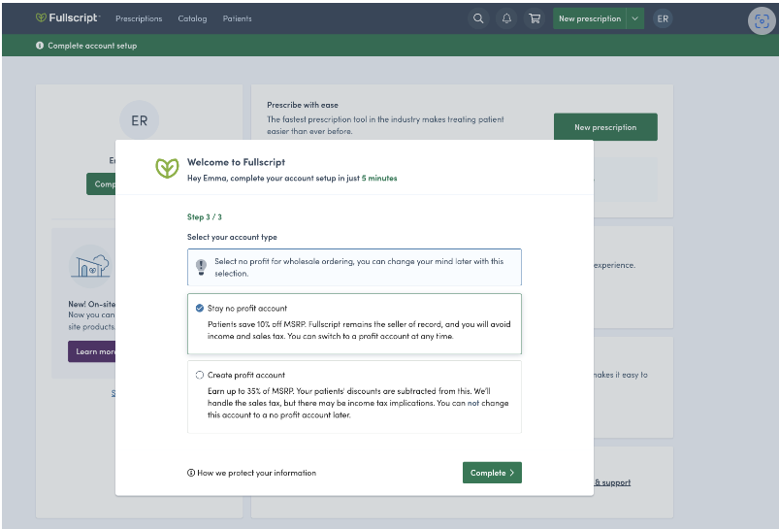Screen dimensions: 779x529
Task: Click the large ER profile avatar on dashboard
Action: 139,120
